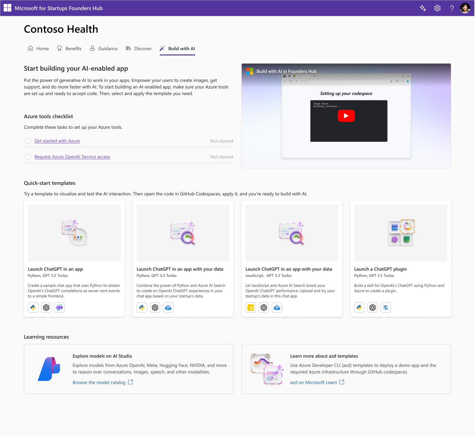Toggle the Get started with Azure circle

tap(28, 141)
